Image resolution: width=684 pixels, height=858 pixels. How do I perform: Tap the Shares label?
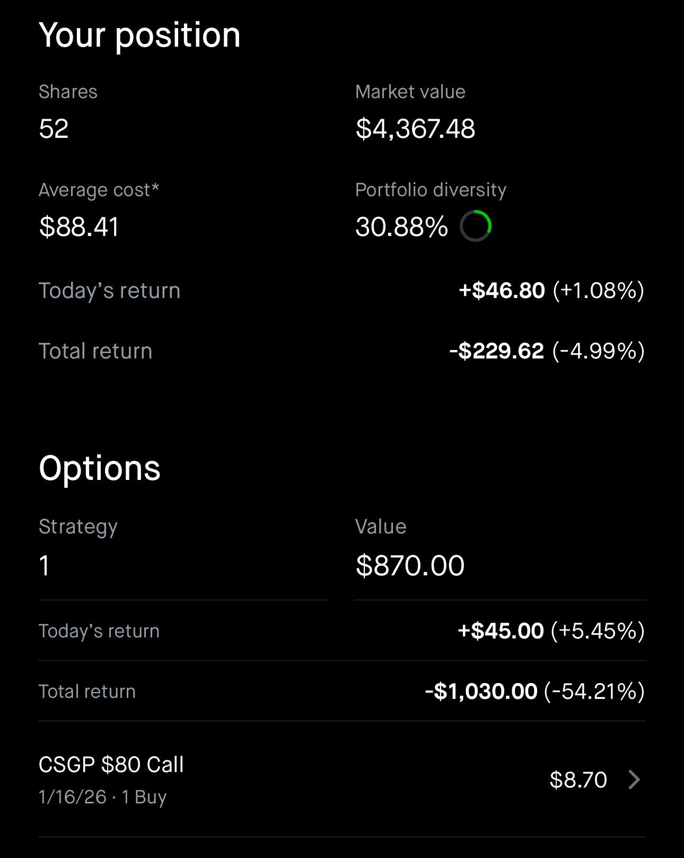68,92
